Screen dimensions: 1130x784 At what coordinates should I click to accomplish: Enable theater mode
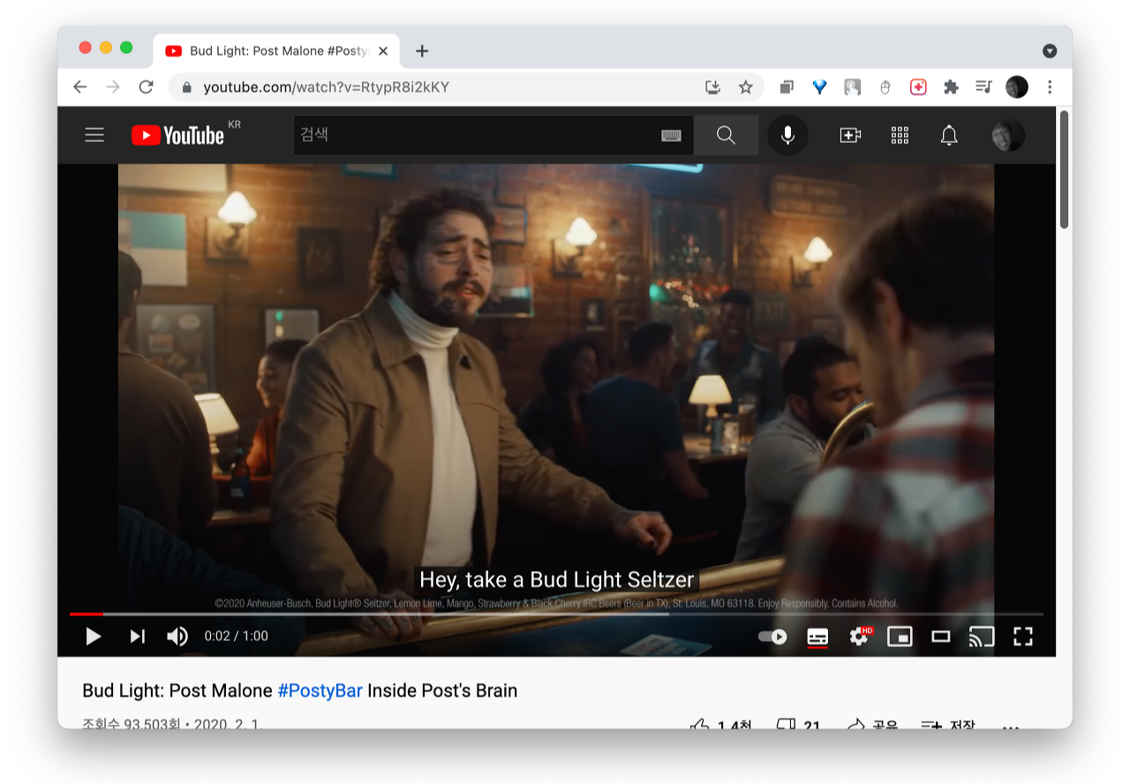pos(941,636)
